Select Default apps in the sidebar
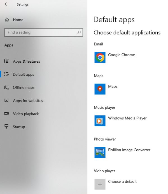168x194 pixels. click(x=23, y=75)
